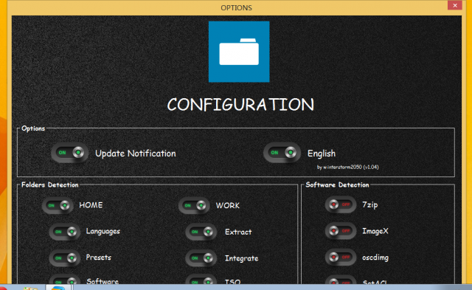Click the blue folder configuration icon
The height and width of the screenshot is (290, 472).
tap(239, 52)
